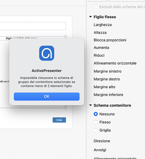Screen dimensions: 145x159
Task: Click Allineamento orizzontale under Figlio flesso
Action: coord(115,63)
